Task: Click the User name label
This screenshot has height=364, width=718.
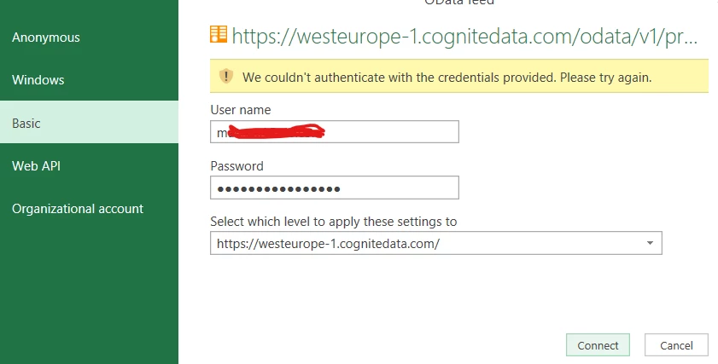Action: point(241,110)
